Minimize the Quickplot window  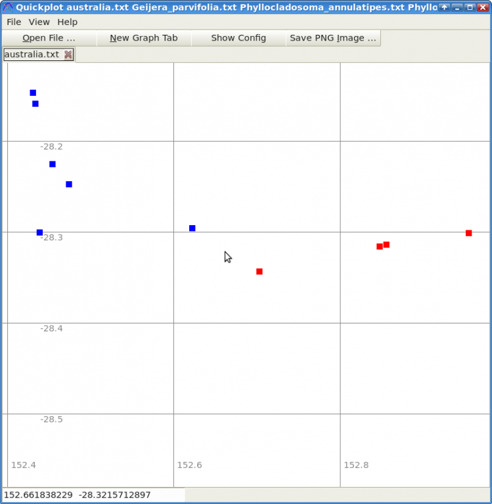457,7
